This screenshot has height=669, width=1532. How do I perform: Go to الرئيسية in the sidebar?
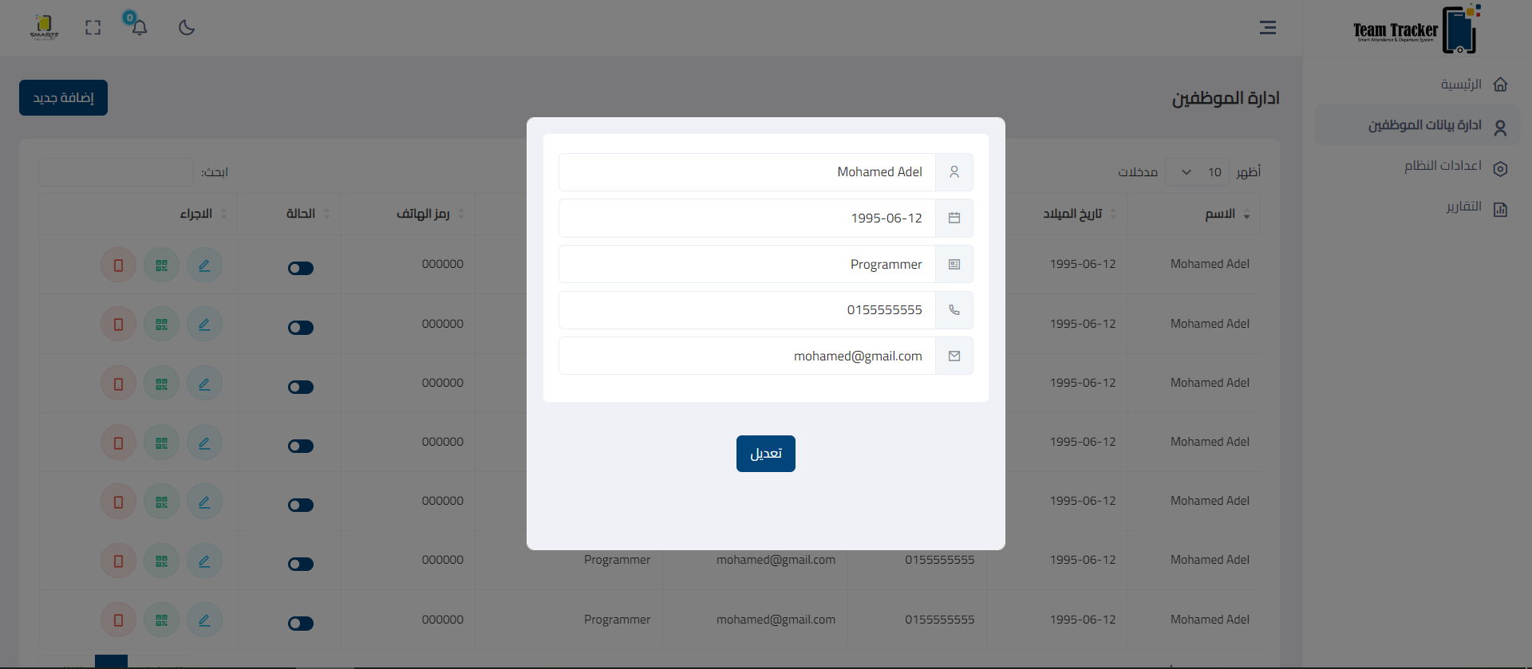point(1417,85)
